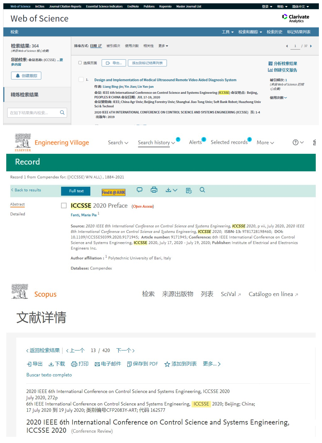The height and width of the screenshot is (443, 322).
Task: Expand the 工具 tools dropdown
Action: click(x=228, y=32)
